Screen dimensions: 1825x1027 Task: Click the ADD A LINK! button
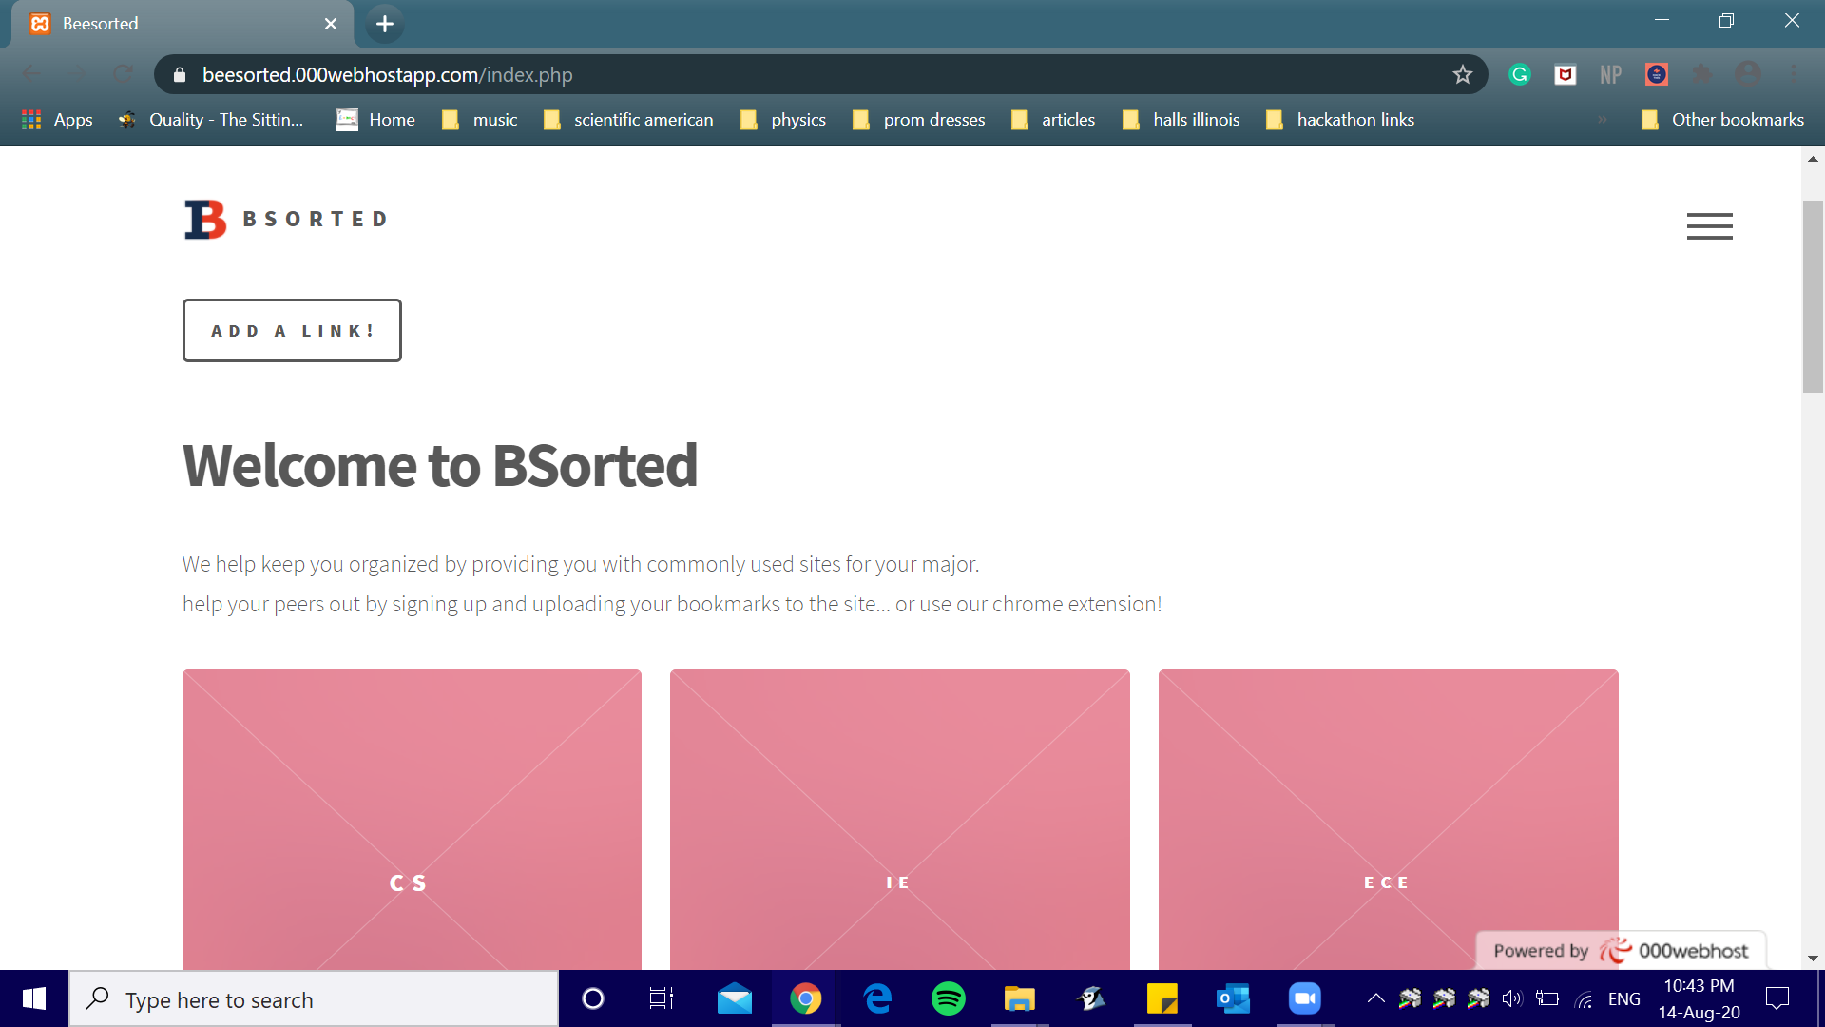(x=292, y=331)
